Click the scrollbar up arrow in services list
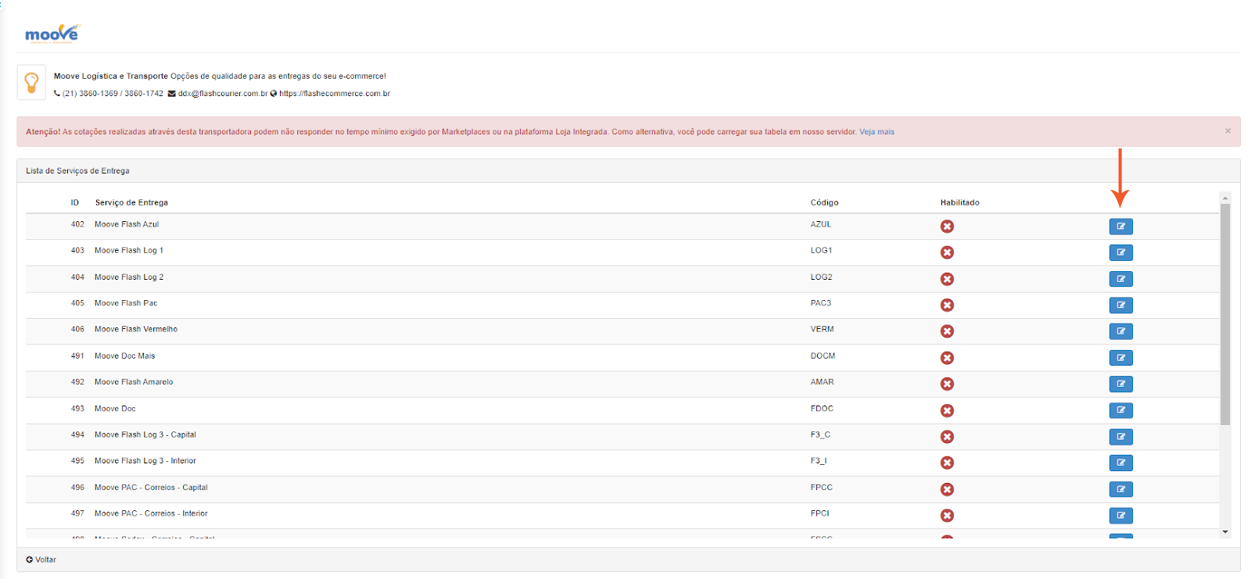Image resolution: width=1251 pixels, height=579 pixels. click(1225, 198)
